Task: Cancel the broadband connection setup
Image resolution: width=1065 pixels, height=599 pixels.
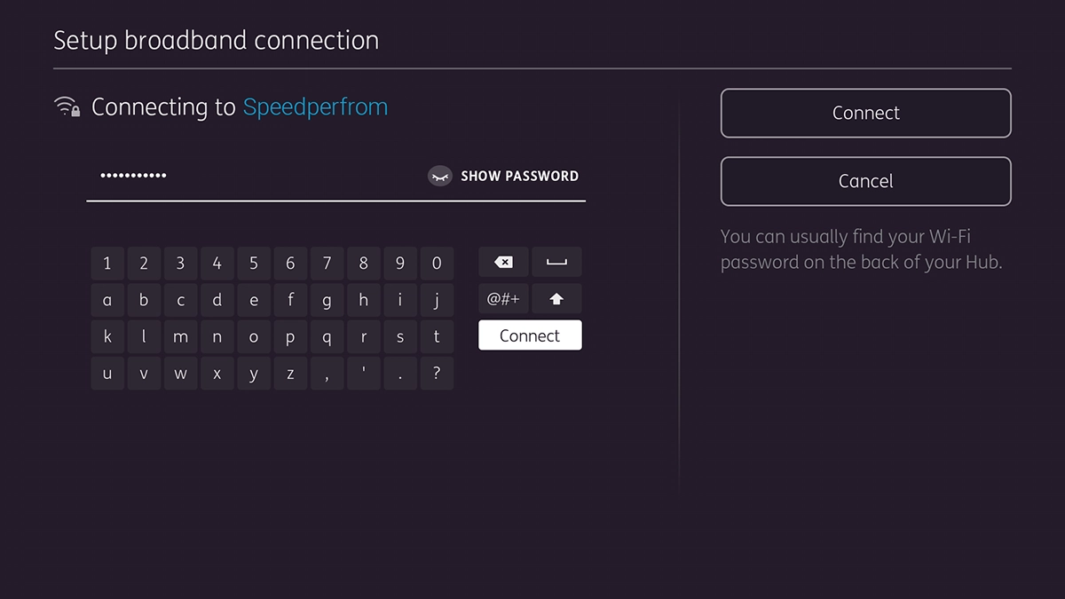Action: (x=865, y=181)
